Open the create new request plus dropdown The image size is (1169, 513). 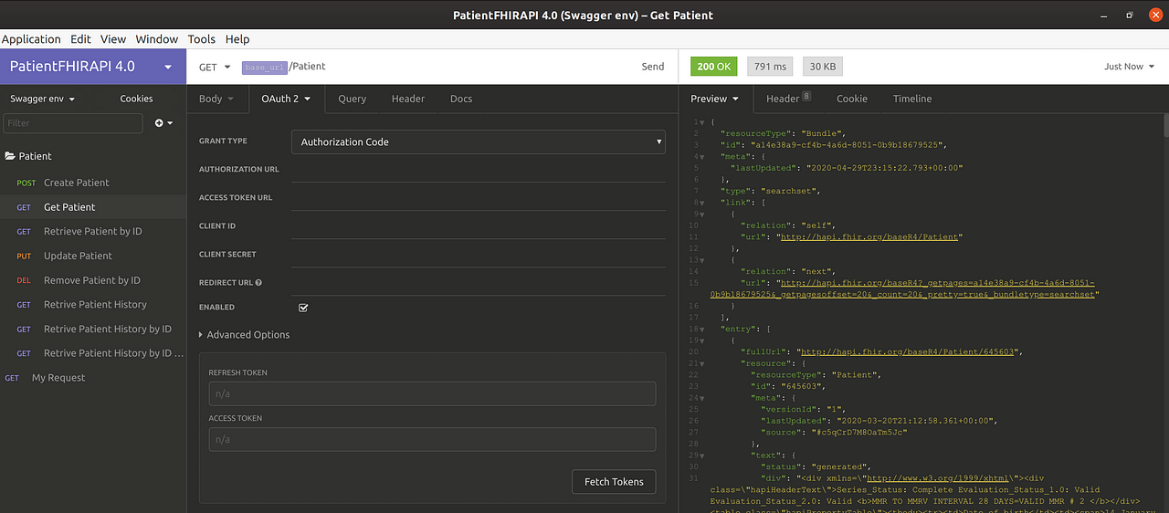point(163,122)
